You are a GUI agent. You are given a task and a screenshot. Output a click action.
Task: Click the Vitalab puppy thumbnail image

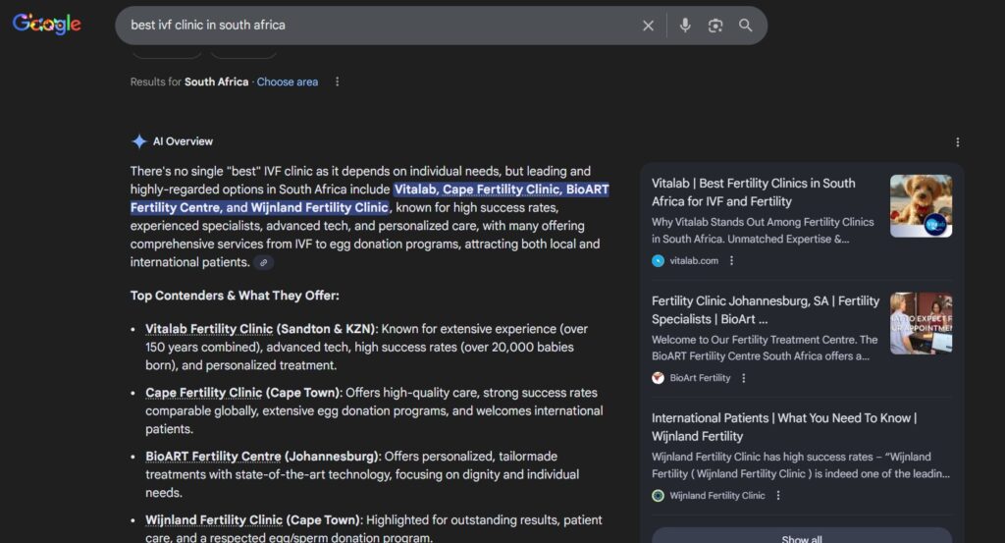[921, 206]
